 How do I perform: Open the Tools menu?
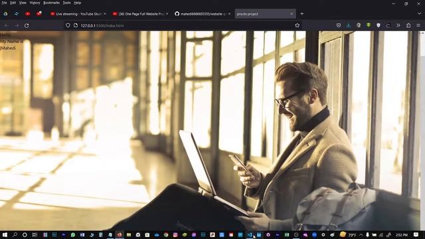point(66,3)
